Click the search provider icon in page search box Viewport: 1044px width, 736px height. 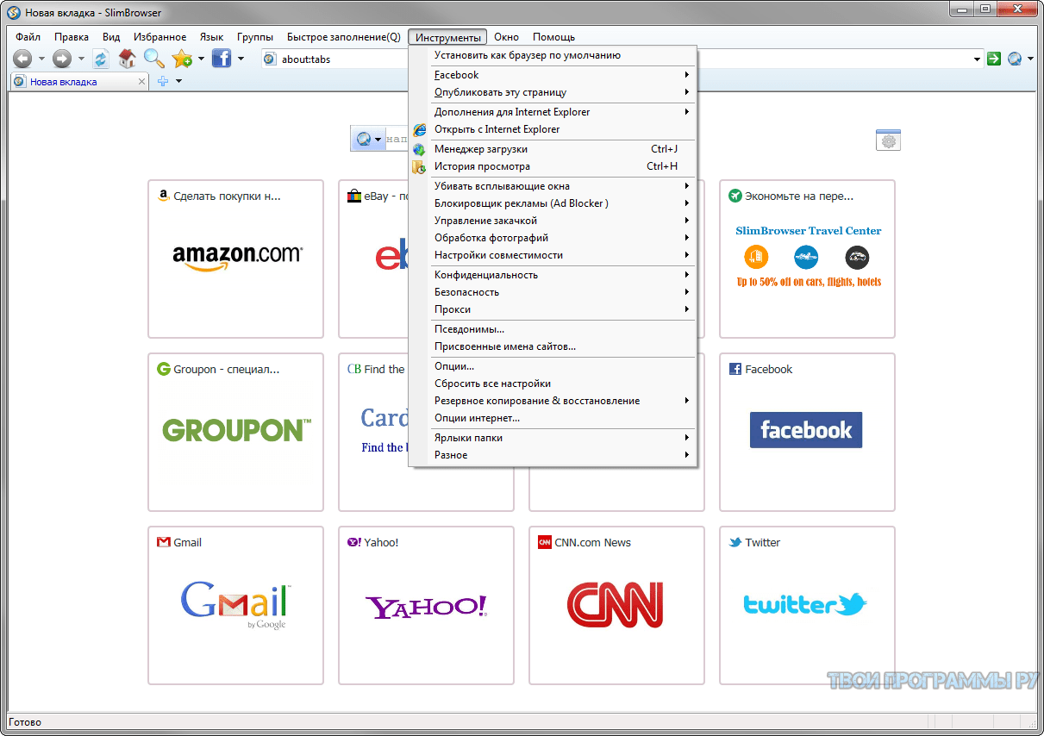point(363,139)
